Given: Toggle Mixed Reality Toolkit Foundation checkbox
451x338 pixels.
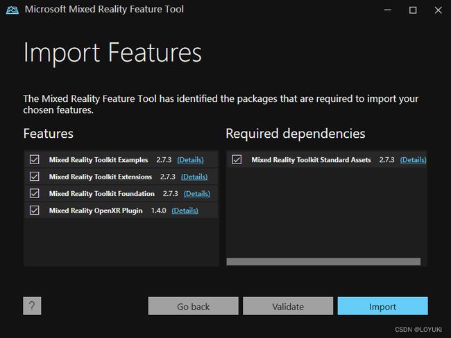Looking at the screenshot, I should coord(35,193).
